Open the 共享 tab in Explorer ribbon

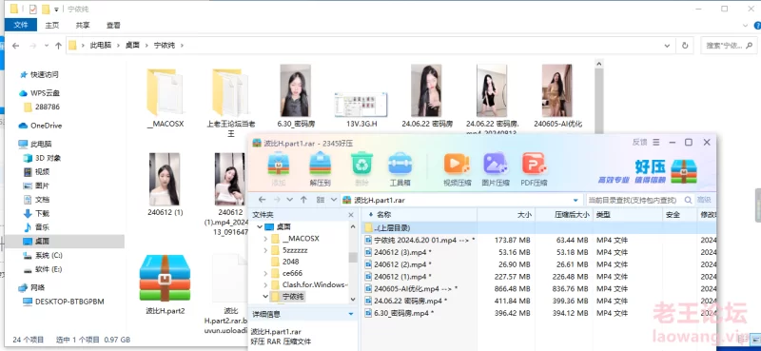click(83, 25)
